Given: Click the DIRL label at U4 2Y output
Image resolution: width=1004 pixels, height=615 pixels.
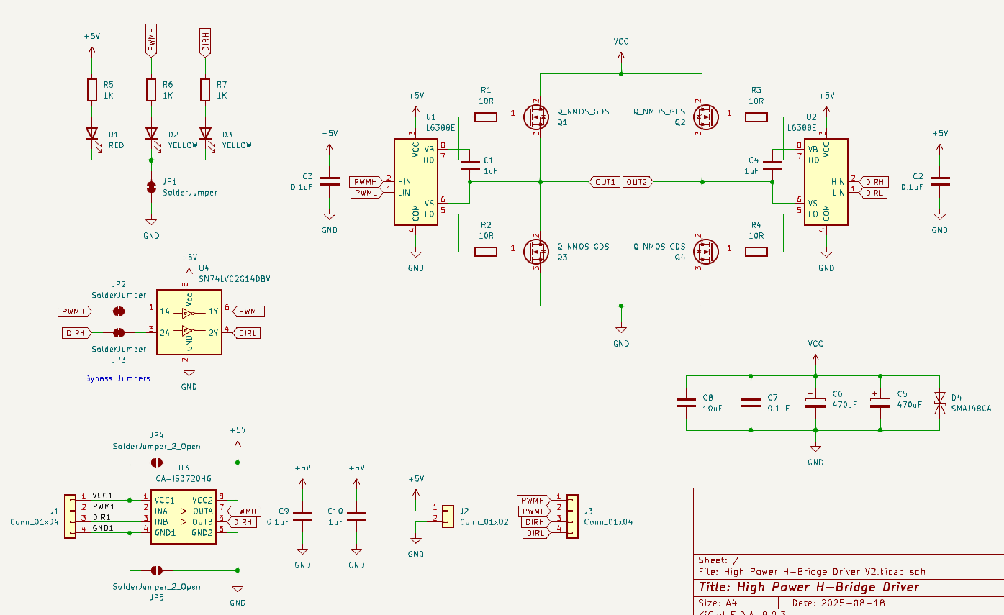Looking at the screenshot, I should 247,333.
